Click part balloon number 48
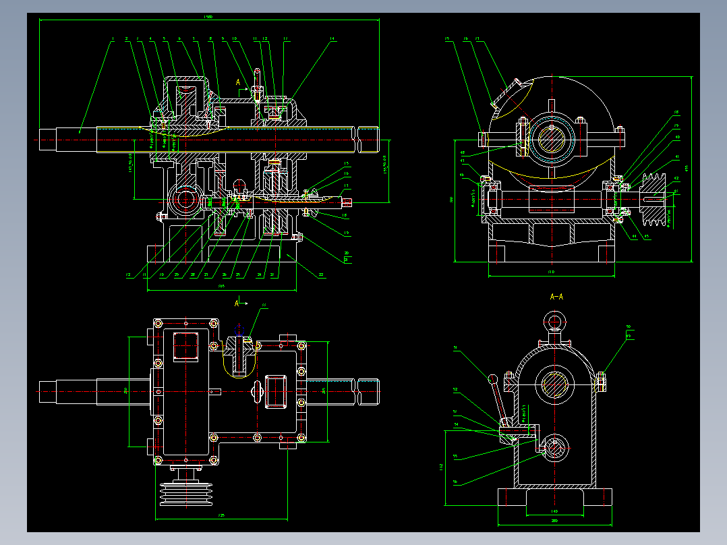This screenshot has height=545, width=727. pos(462,152)
